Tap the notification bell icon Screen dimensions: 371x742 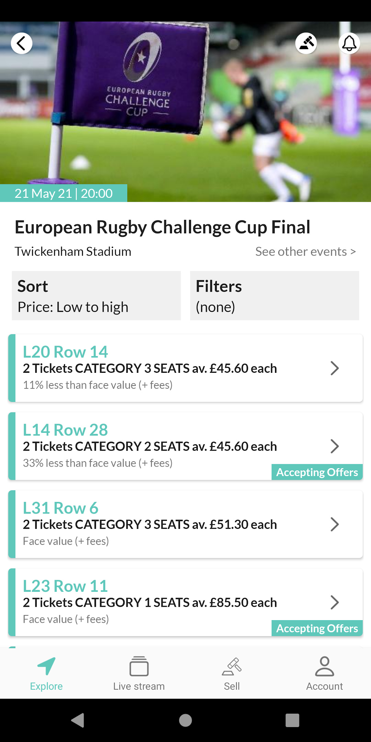[x=349, y=43]
